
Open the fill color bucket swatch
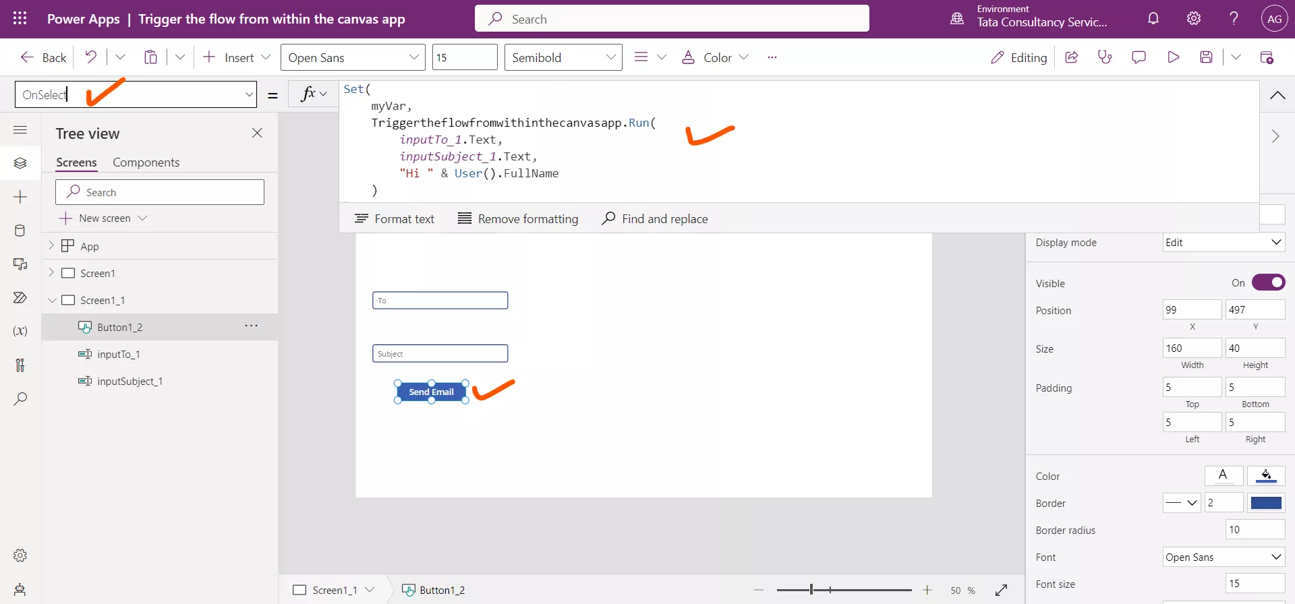pos(1266,475)
